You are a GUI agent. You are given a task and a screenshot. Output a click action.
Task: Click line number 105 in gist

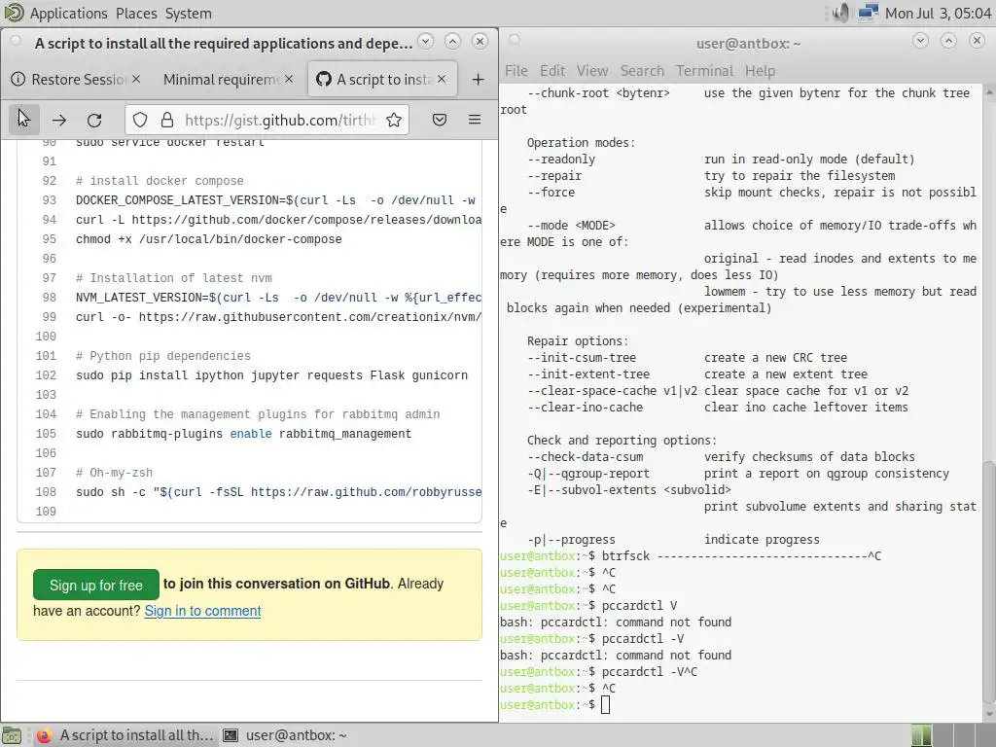click(x=47, y=434)
